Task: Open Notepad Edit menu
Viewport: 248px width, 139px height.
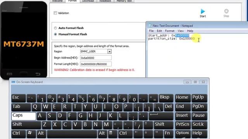Action: pos(159,31)
